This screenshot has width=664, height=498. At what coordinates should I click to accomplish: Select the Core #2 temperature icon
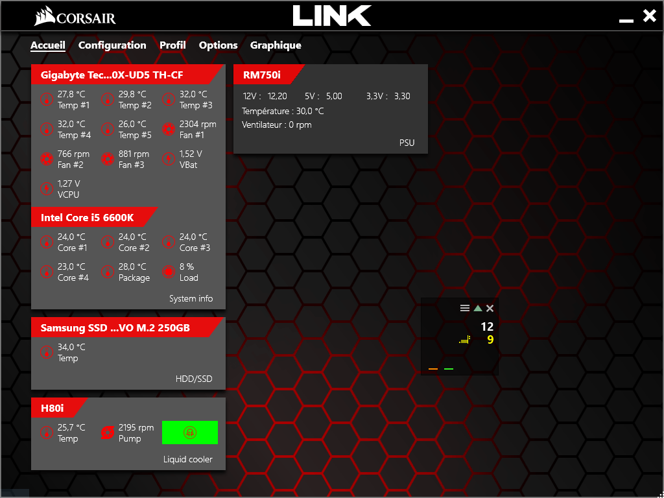pos(108,243)
